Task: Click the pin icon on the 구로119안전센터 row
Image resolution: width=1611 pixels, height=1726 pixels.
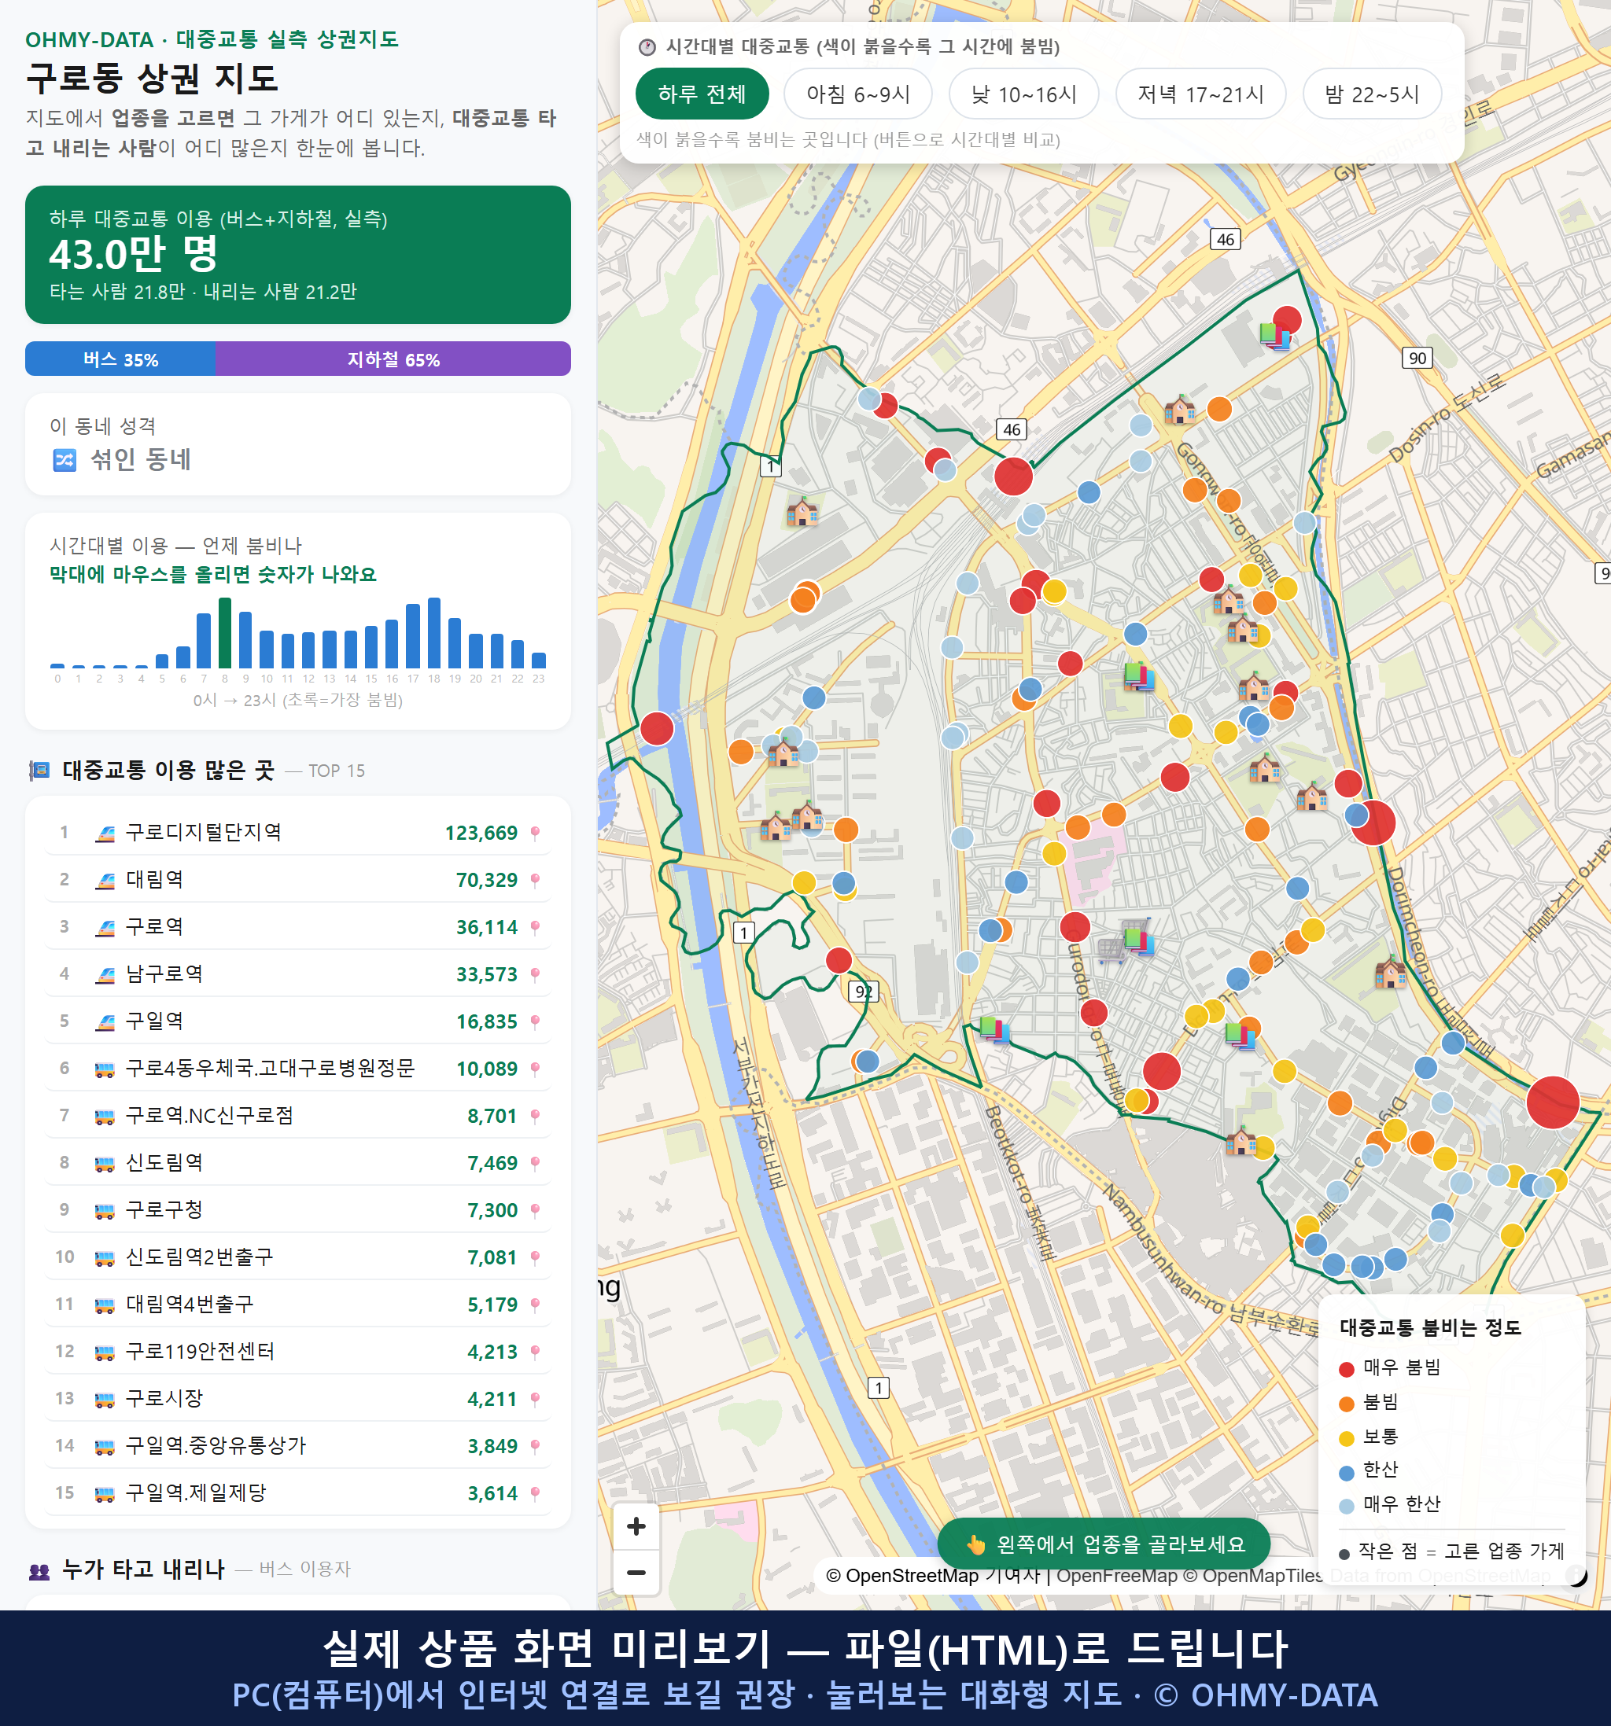Action: pos(535,1352)
